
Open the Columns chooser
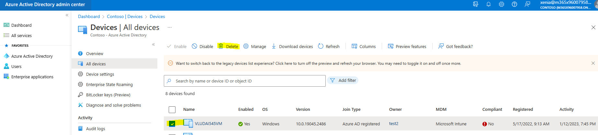coord(364,46)
